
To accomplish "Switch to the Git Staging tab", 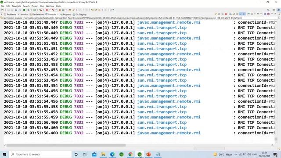I will click(x=79, y=14).
